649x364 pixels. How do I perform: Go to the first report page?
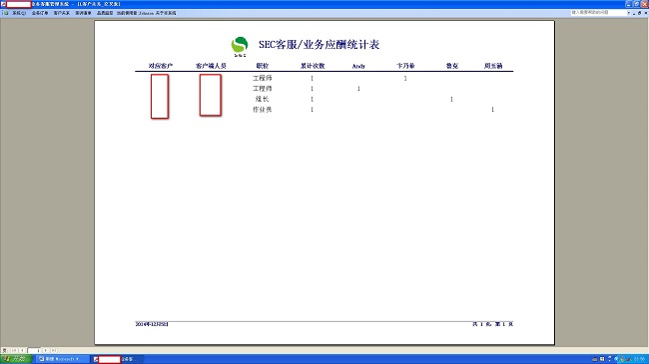14,350
